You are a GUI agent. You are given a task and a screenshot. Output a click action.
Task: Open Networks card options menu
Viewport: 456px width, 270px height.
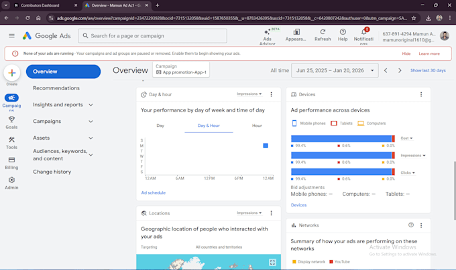(421, 225)
